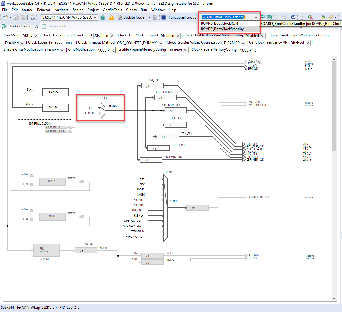This screenshot has height=312, width=342.
Task: Open the Run Mode dropdown showing DRUN
Action: pyautogui.click(x=30, y=35)
